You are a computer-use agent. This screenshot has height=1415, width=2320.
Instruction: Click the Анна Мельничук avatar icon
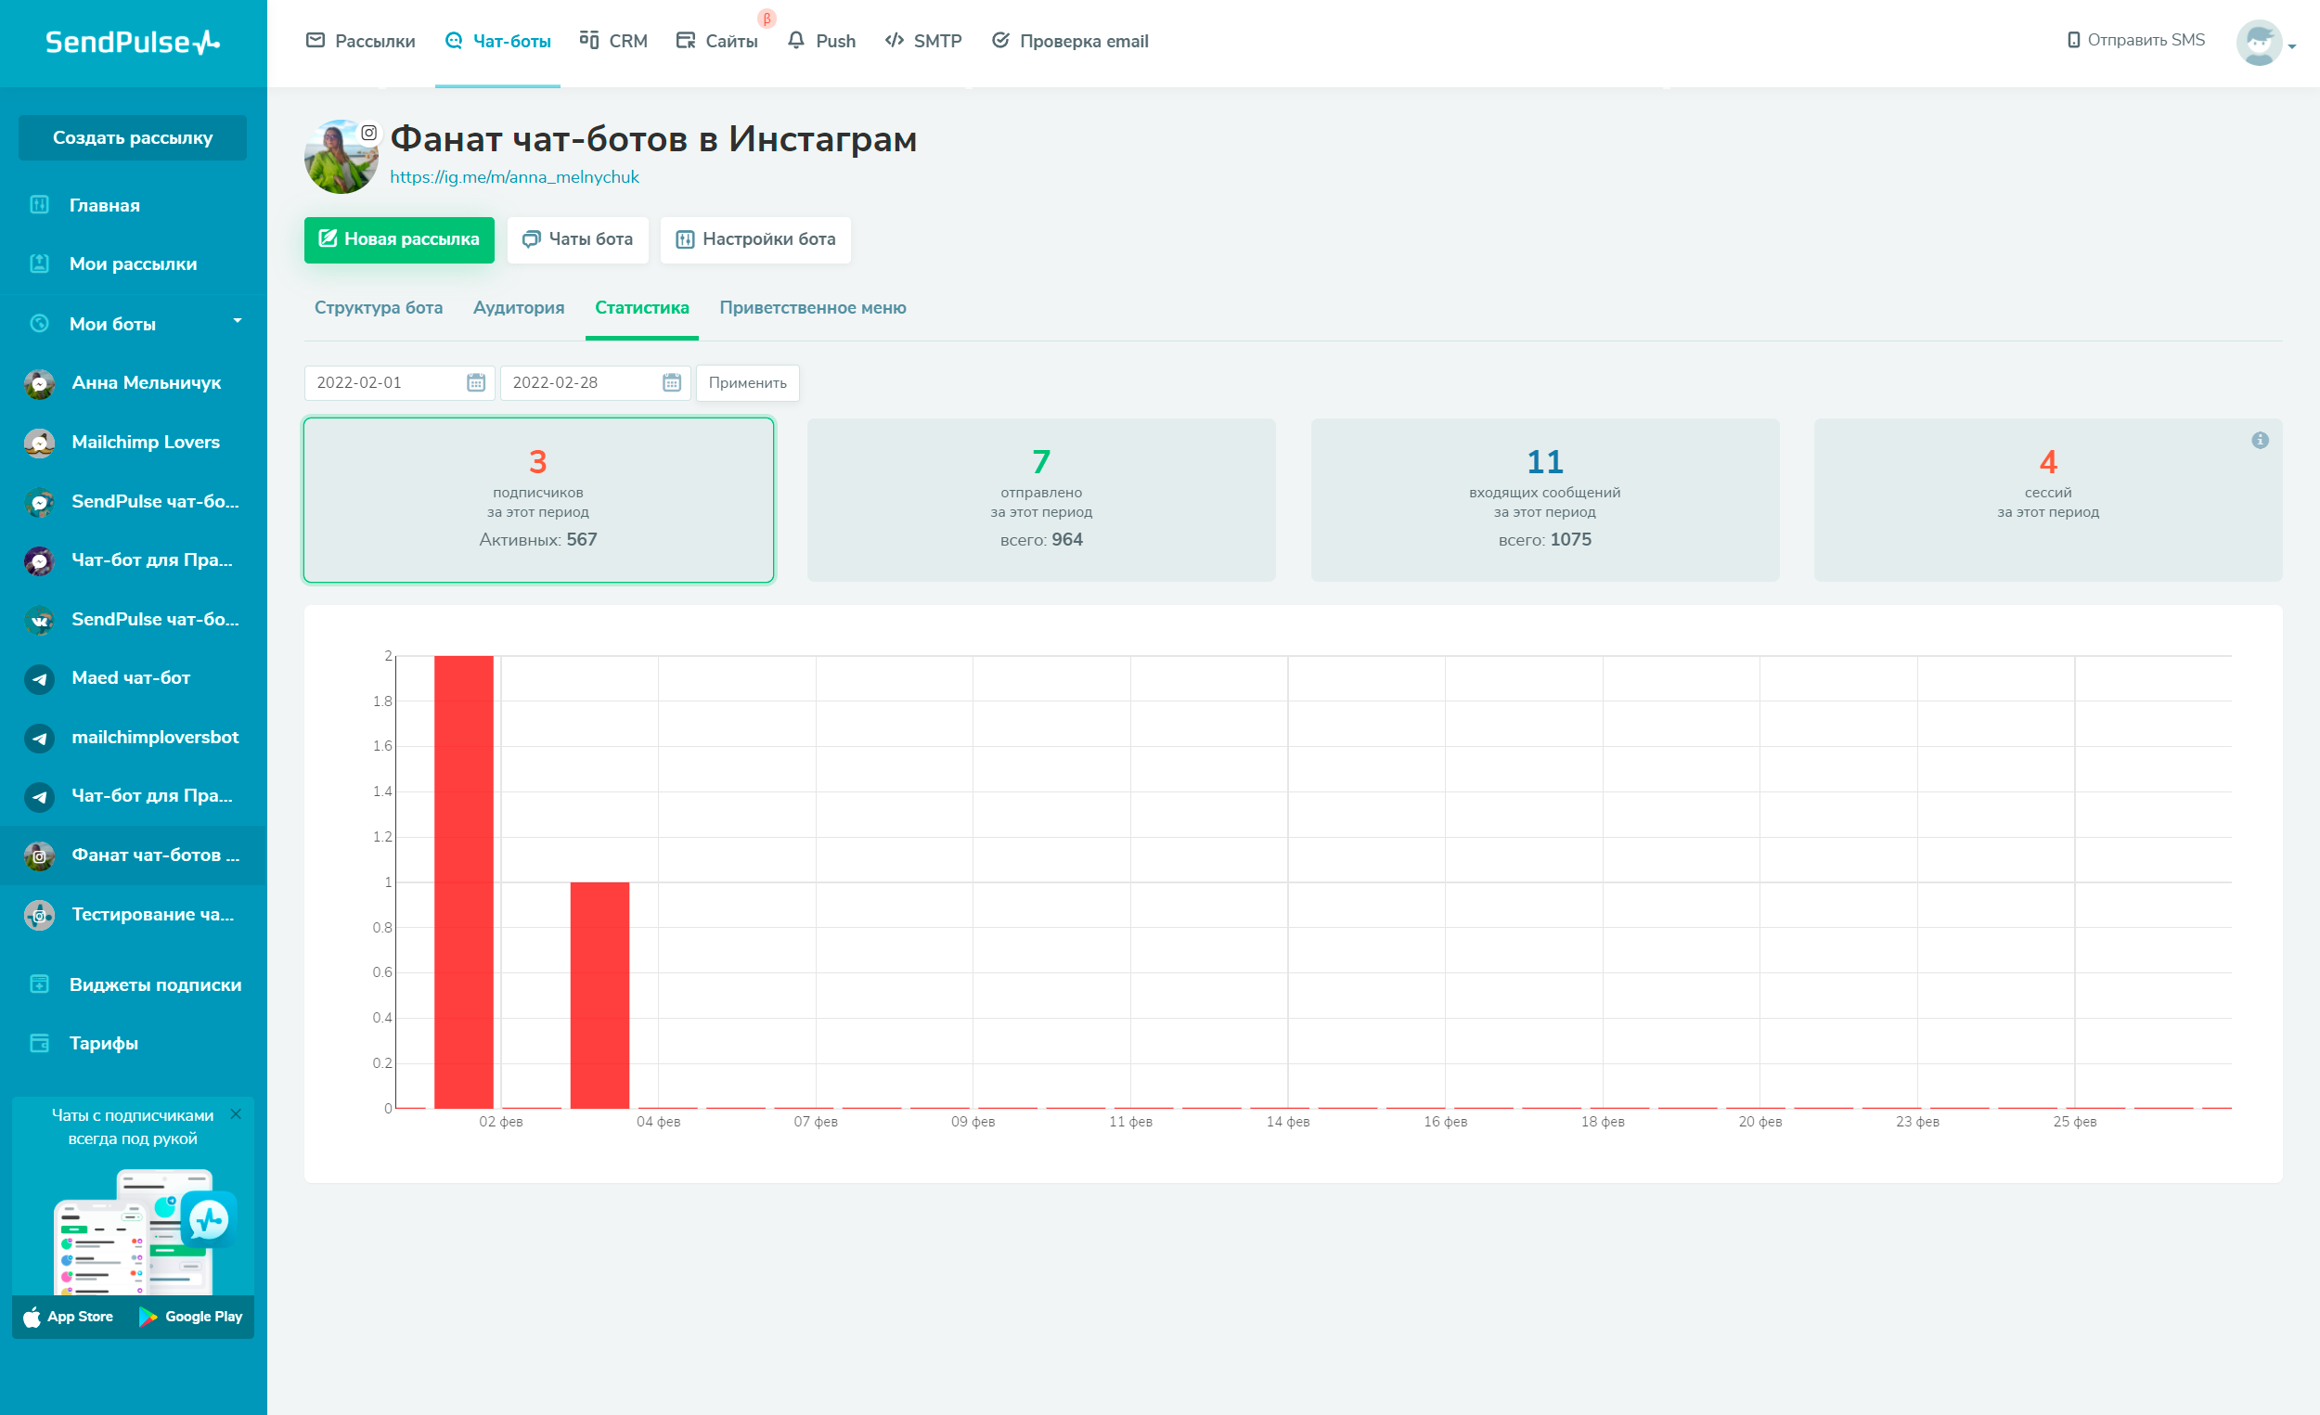pyautogui.click(x=40, y=383)
